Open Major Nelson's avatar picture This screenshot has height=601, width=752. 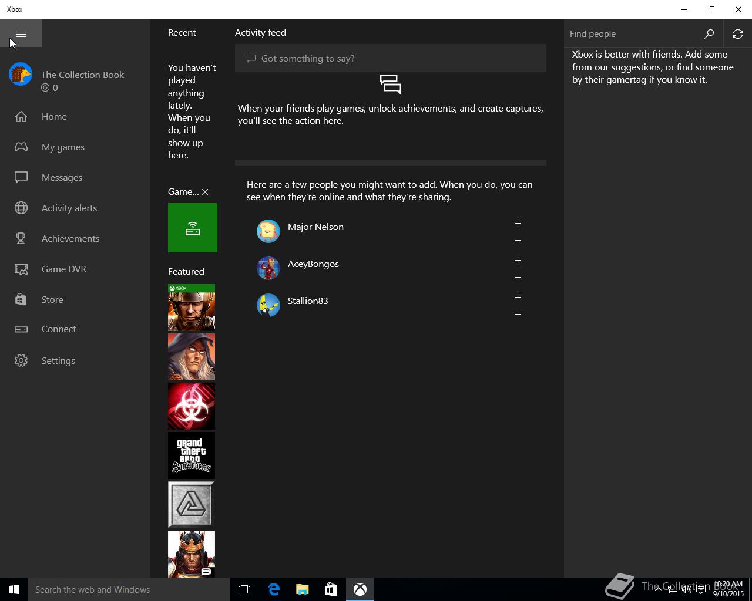point(268,231)
